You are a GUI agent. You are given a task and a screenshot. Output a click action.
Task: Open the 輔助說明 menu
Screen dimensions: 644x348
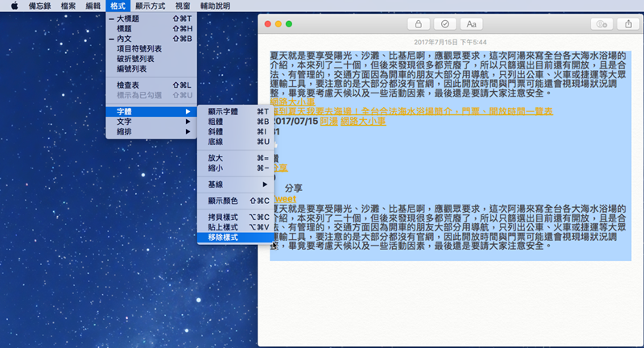215,6
